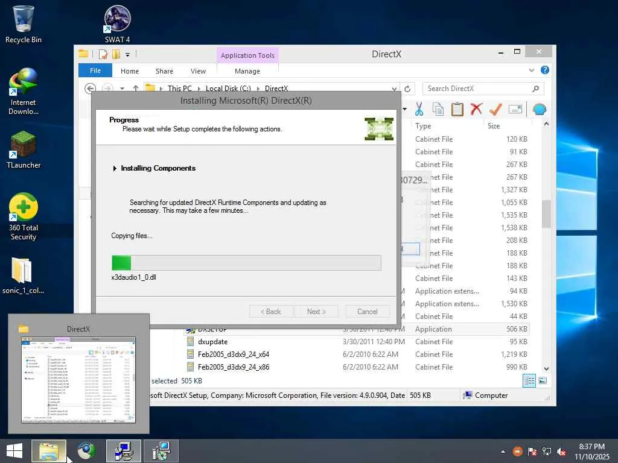Click in the Search DirectX field

(x=477, y=89)
